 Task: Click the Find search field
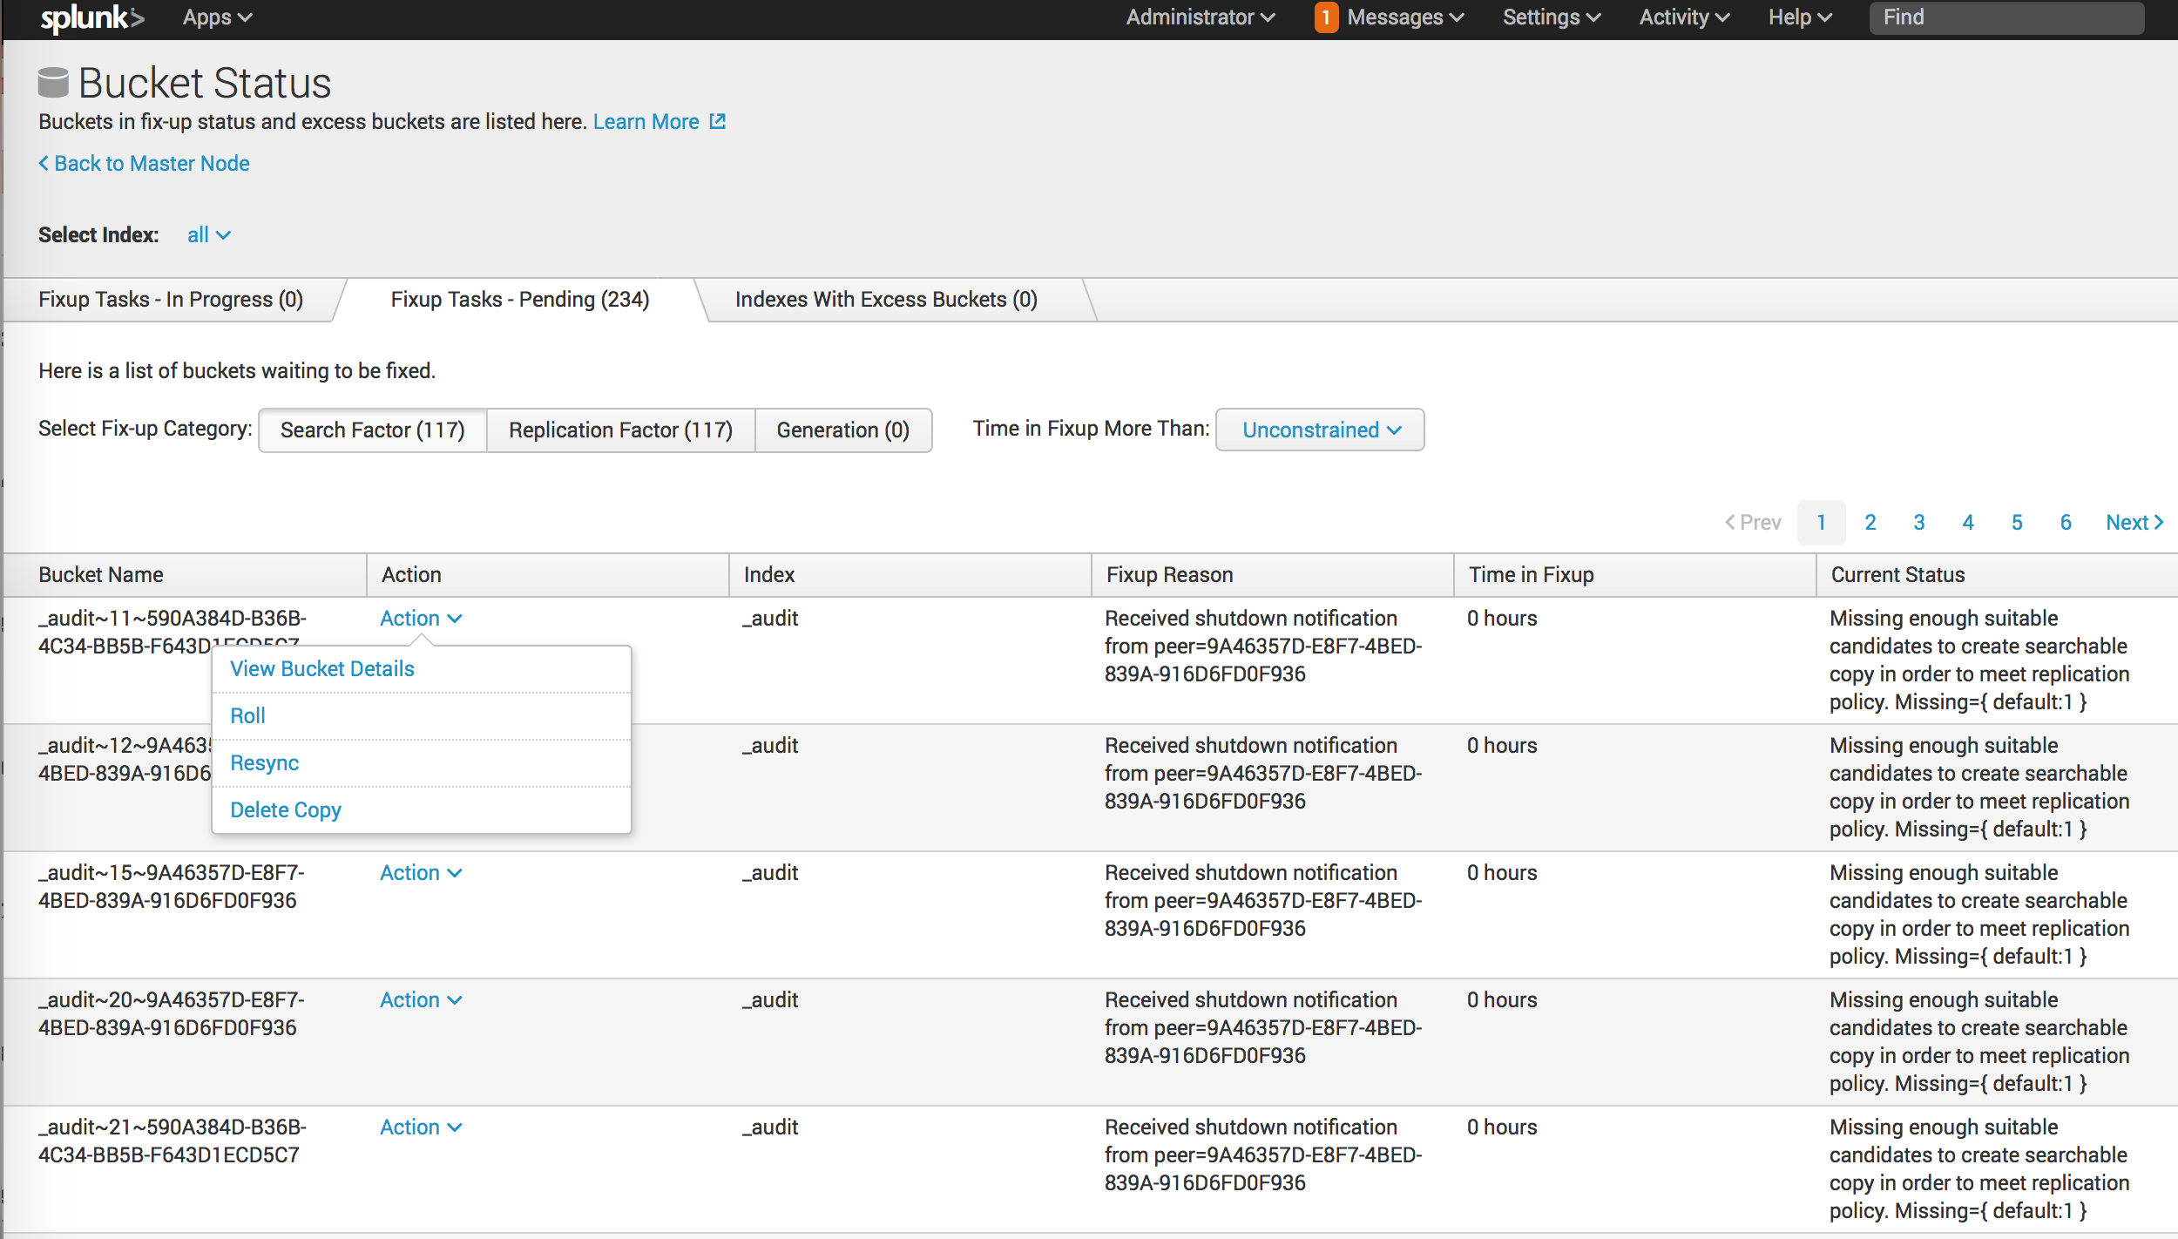[x=2006, y=17]
